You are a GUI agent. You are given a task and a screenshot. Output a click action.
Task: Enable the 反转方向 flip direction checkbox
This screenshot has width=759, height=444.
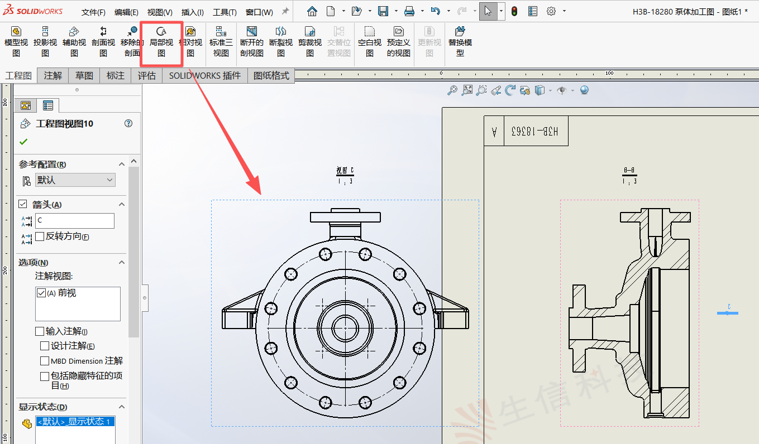tap(40, 237)
